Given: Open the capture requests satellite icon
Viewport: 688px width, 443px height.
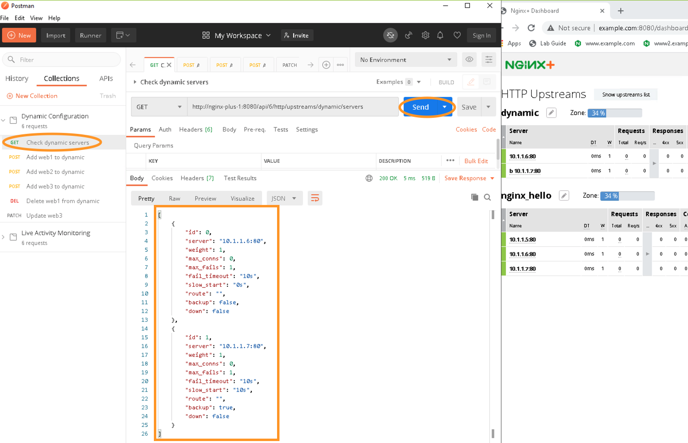Looking at the screenshot, I should (409, 35).
